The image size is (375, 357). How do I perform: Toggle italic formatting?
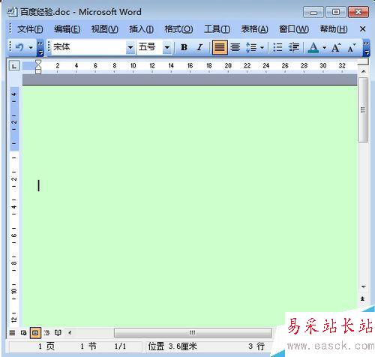pos(199,47)
